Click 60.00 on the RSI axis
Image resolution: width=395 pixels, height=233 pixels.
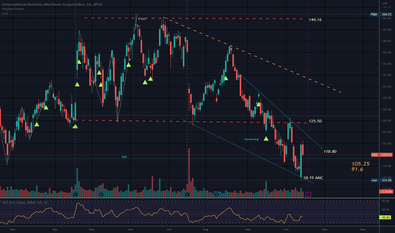pos(385,210)
